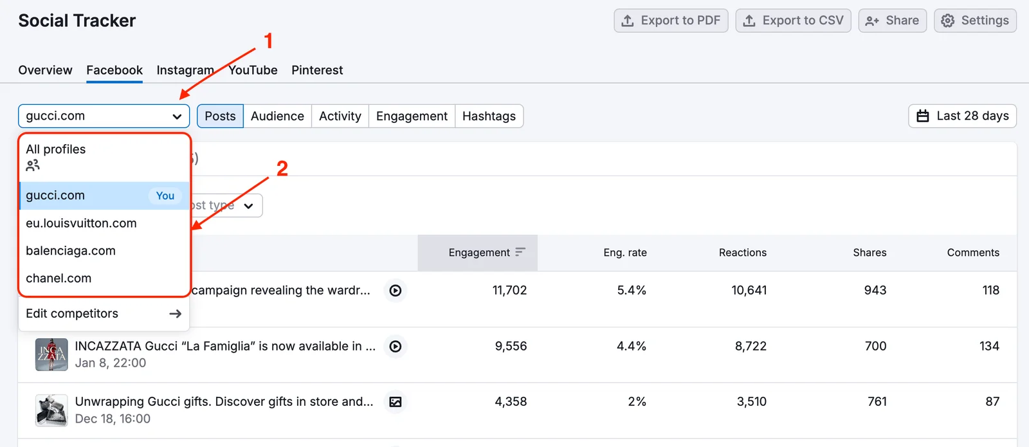Click the image icon on the Unwrapping Gucci gifts post

(x=396, y=402)
